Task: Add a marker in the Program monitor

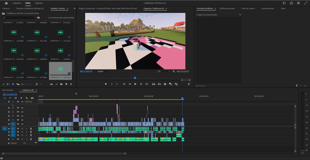Action: pyautogui.click(x=106, y=84)
